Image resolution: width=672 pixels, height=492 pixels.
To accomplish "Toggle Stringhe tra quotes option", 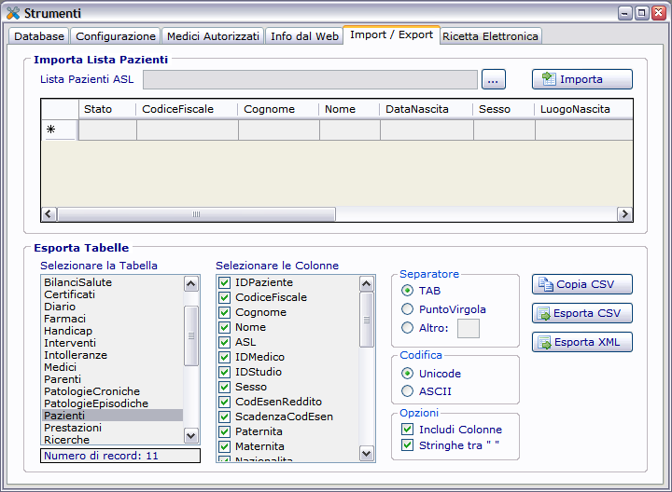I will 407,445.
